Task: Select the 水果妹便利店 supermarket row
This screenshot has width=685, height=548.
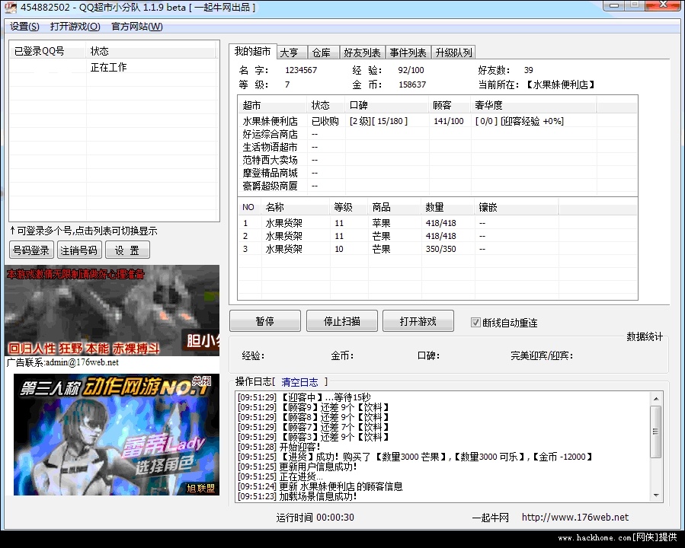Action: pyautogui.click(x=437, y=121)
